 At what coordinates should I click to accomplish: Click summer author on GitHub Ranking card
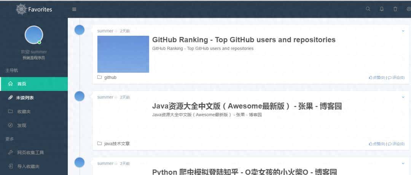tap(105, 31)
